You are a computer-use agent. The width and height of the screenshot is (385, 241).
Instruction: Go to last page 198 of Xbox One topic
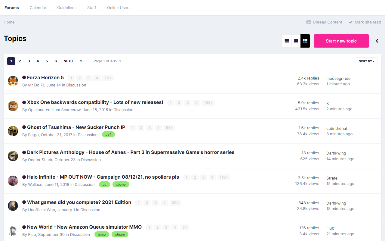point(208,103)
